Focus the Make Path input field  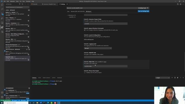[106, 66]
